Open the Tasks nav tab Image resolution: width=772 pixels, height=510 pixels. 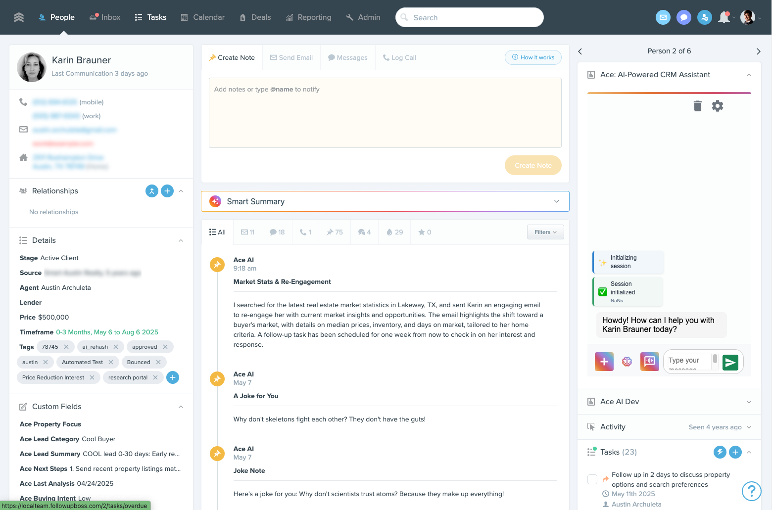pos(150,17)
